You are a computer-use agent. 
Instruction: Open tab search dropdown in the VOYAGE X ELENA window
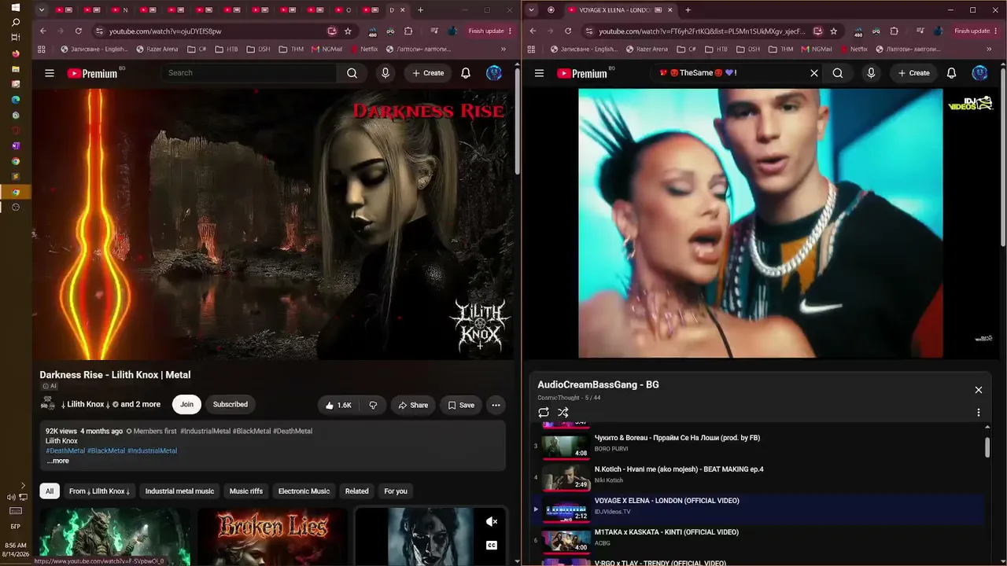(532, 10)
